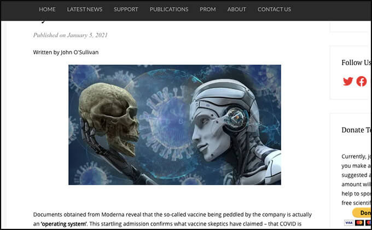Click the Follow Us sidebar heading
Image resolution: width=372 pixels, height=230 pixels.
(356, 62)
